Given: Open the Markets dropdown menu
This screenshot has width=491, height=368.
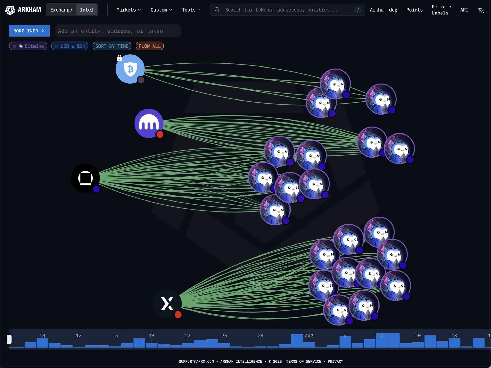Looking at the screenshot, I should [129, 10].
